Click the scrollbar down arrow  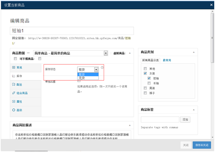pyautogui.click(x=212, y=137)
